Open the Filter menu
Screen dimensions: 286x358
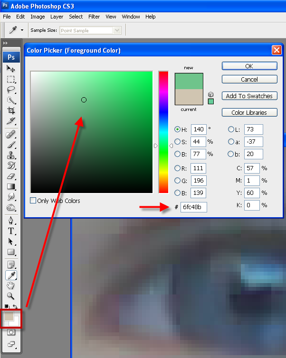94,17
